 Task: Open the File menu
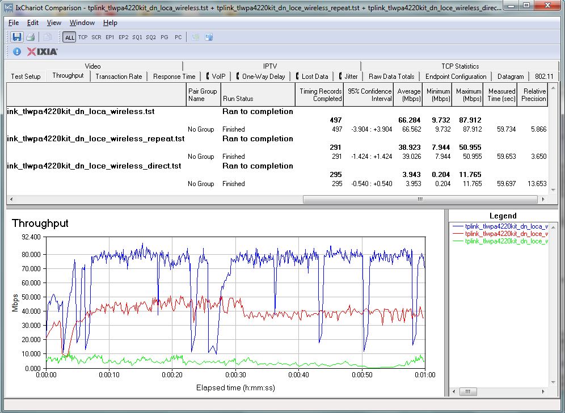click(x=14, y=23)
